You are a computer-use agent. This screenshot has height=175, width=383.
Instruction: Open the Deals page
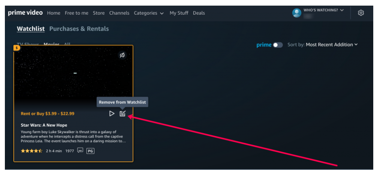coord(199,13)
